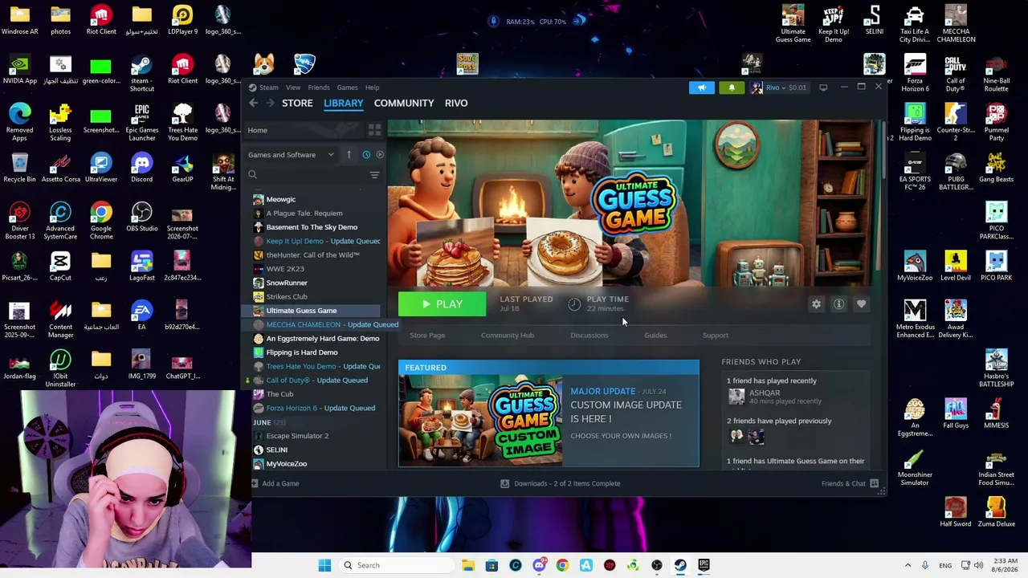
Task: Show hidden system tray icons
Action: (908, 565)
